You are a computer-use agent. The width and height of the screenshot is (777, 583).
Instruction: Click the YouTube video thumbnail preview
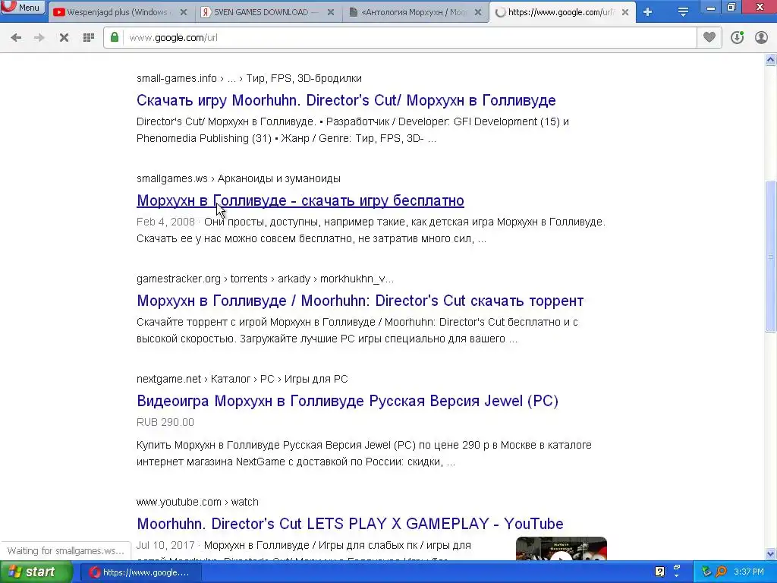click(561, 548)
